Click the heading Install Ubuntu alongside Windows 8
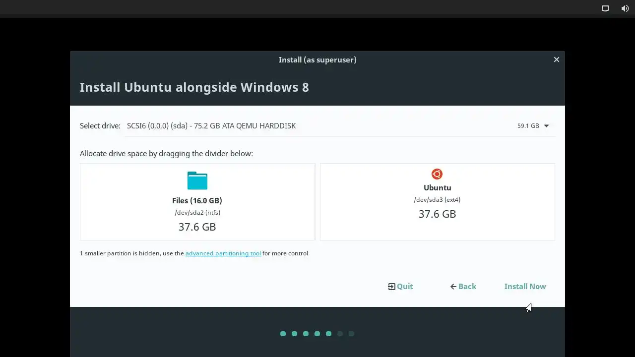The width and height of the screenshot is (635, 357). 194,87
